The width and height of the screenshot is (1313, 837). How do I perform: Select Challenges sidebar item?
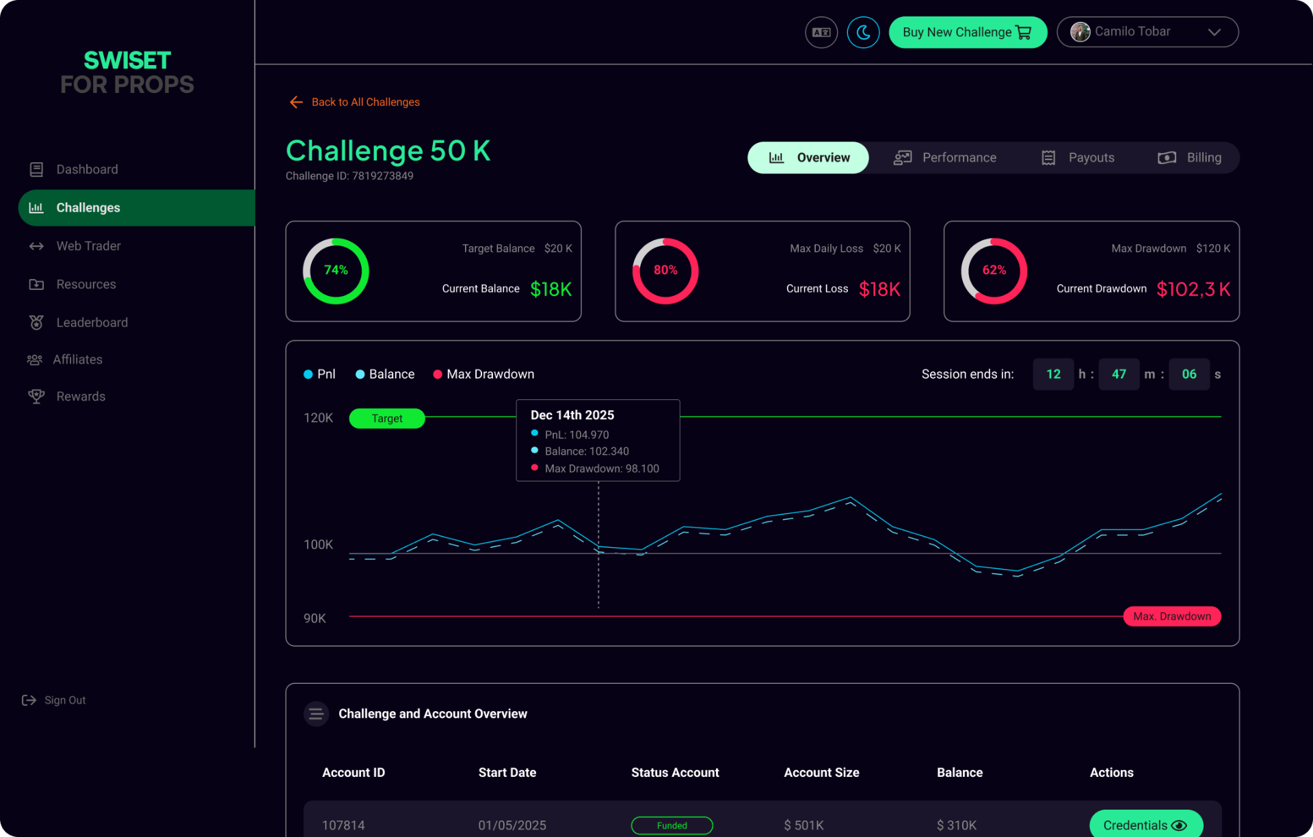[x=137, y=208]
